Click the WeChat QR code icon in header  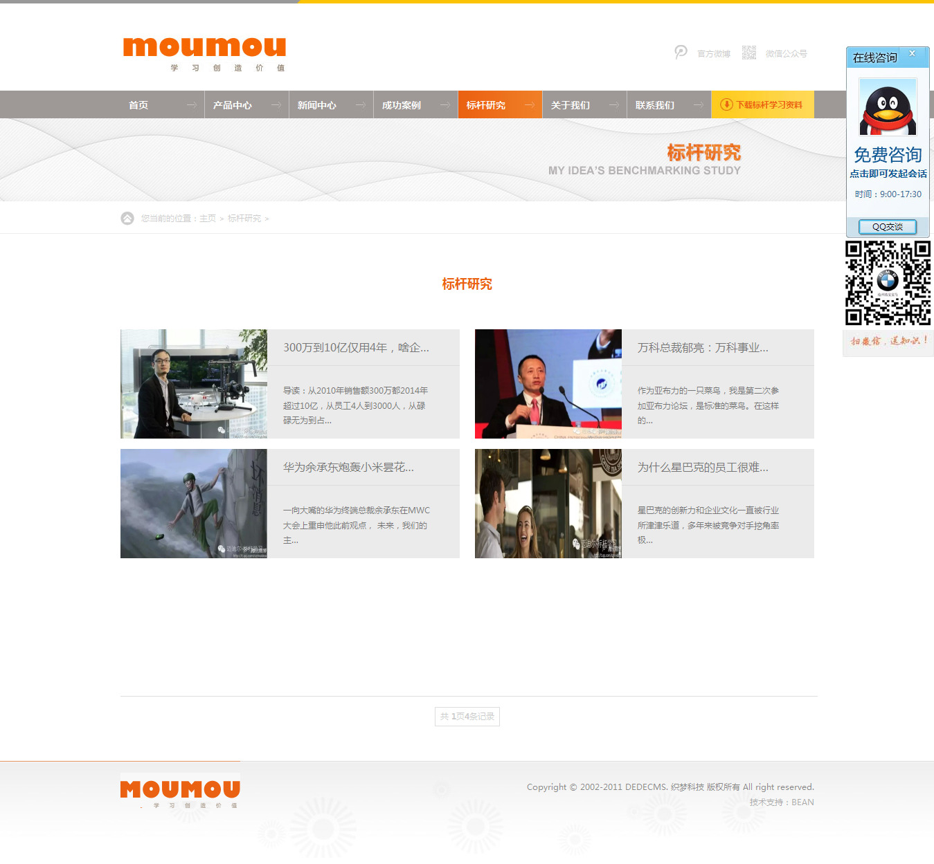point(749,53)
